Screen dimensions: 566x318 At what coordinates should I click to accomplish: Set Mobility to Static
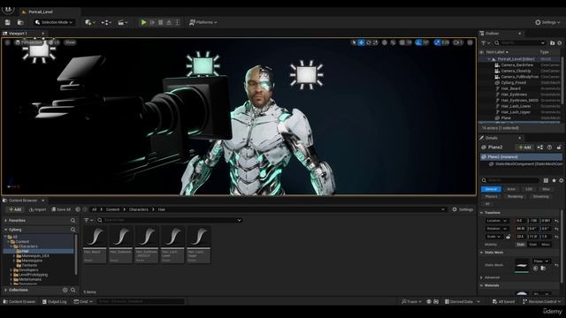pyautogui.click(x=521, y=245)
